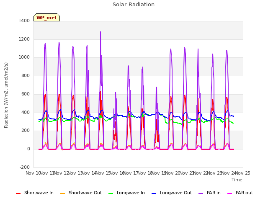Click the 1000 y-axis tick label

tap(24, 57)
